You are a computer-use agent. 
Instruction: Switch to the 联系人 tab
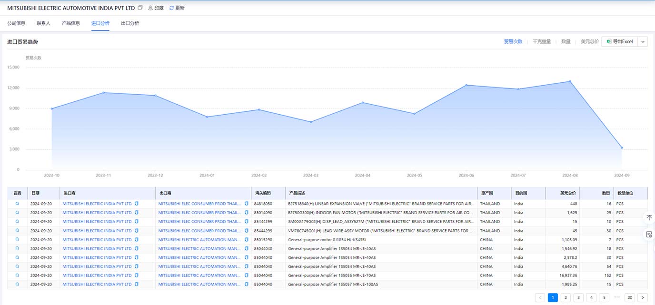43,23
